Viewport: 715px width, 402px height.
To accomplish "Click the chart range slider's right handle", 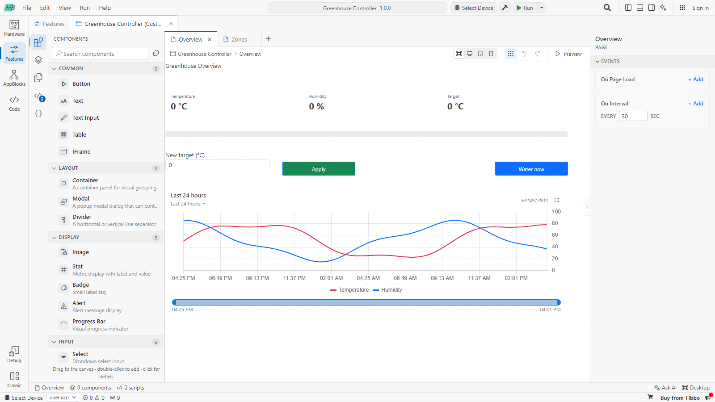I will coord(559,302).
